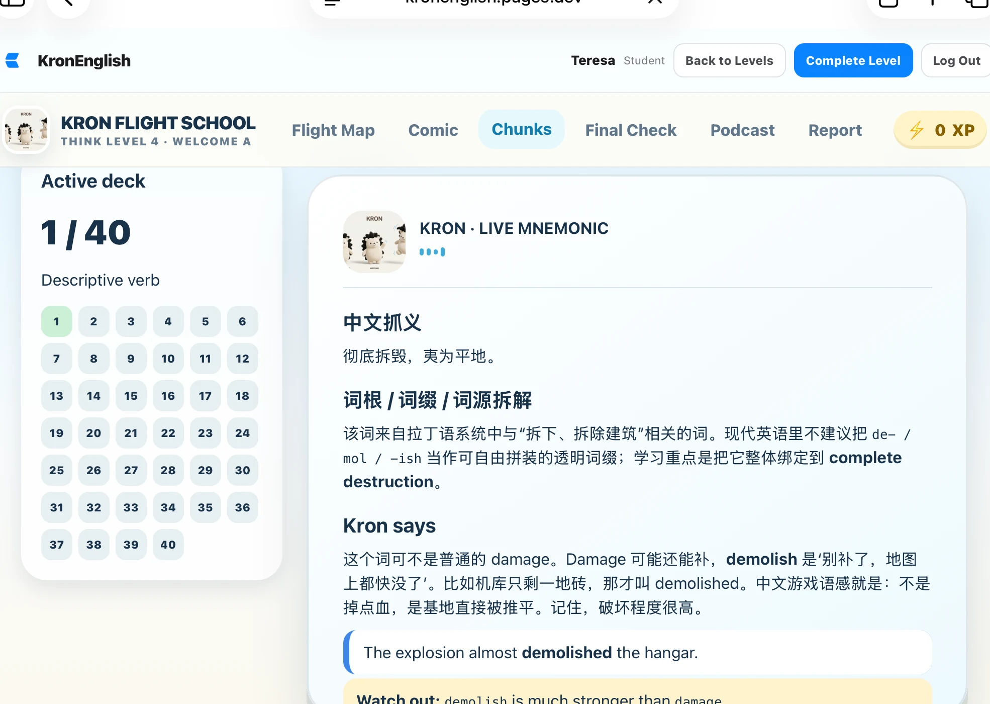
Task: Select deck card 20
Action: coord(94,433)
